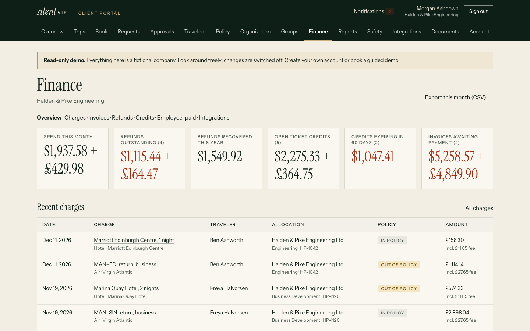Screen dimensions: 530x331
Task: Open the Marina Quay Hotel, 2 nights charge
Action: tap(126, 288)
